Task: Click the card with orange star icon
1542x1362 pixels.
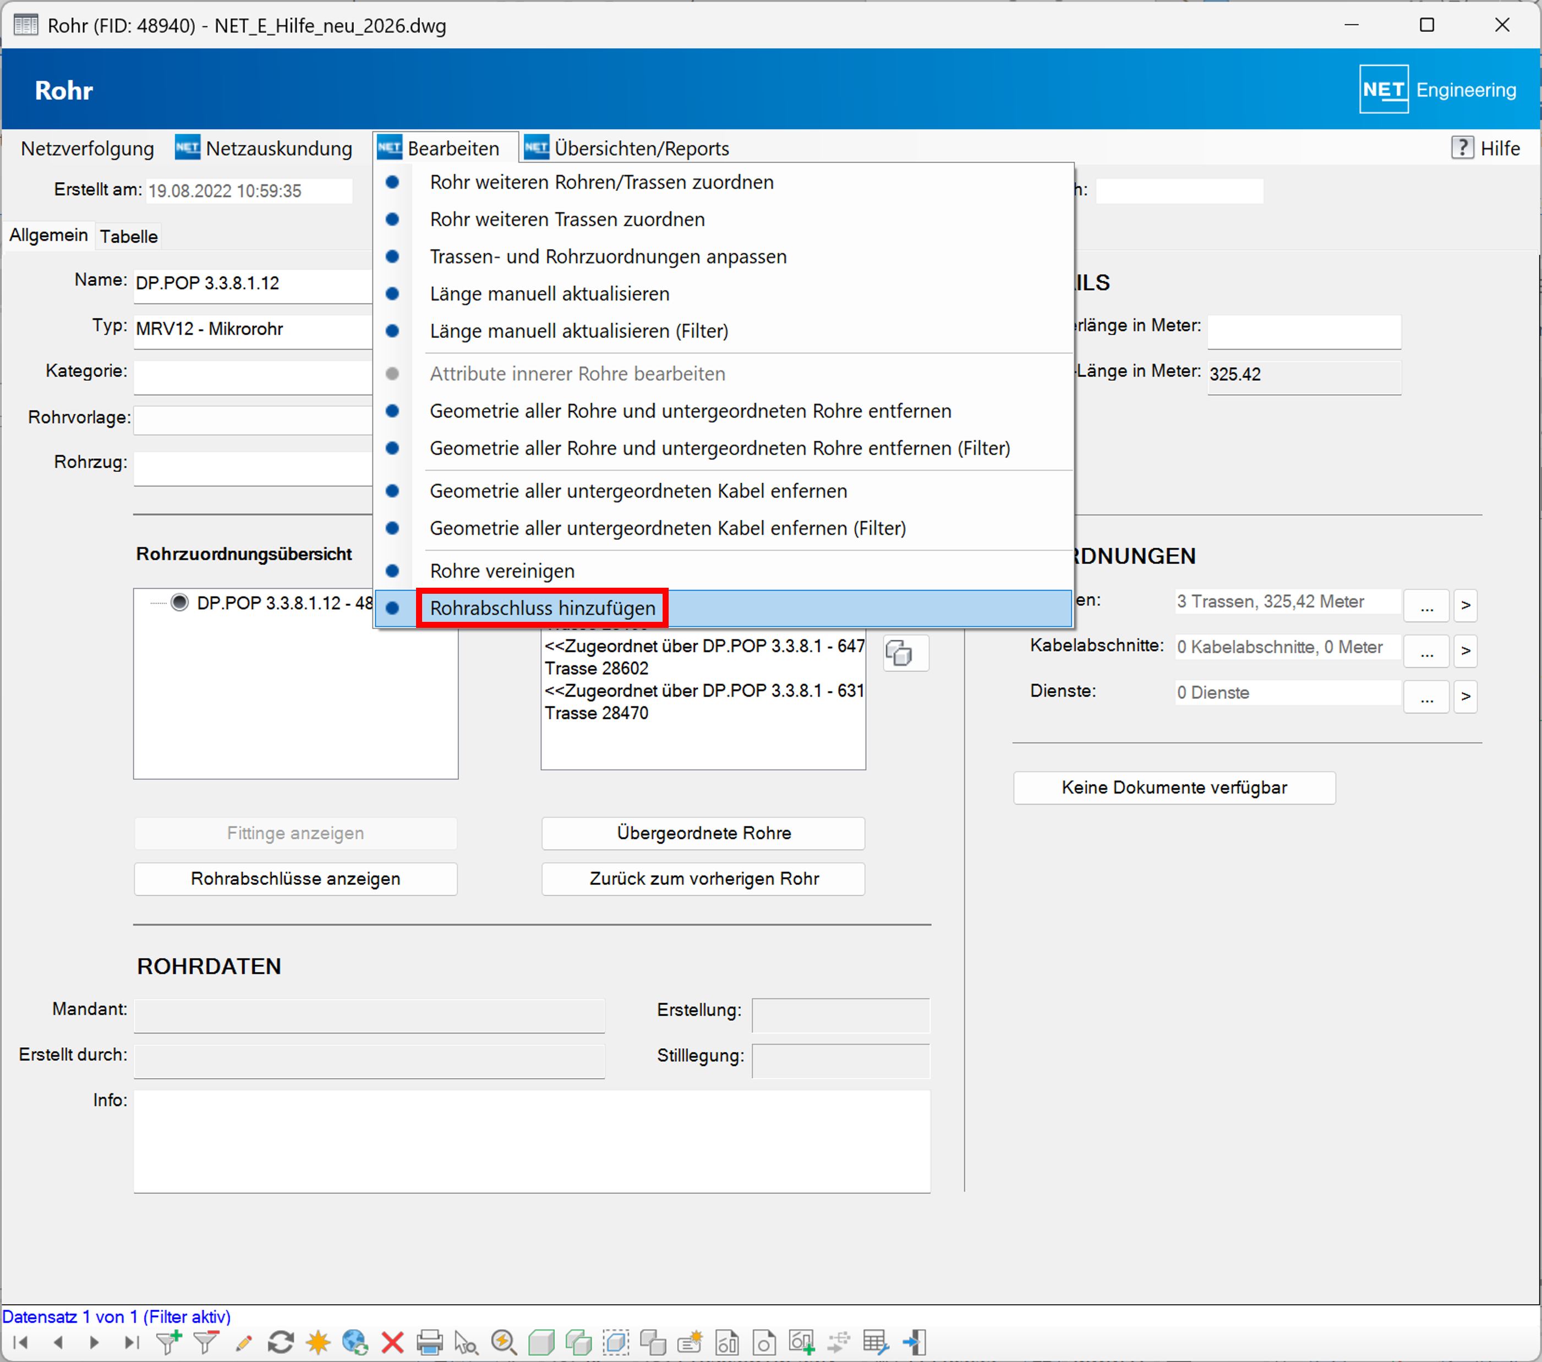Action: pos(690,1342)
